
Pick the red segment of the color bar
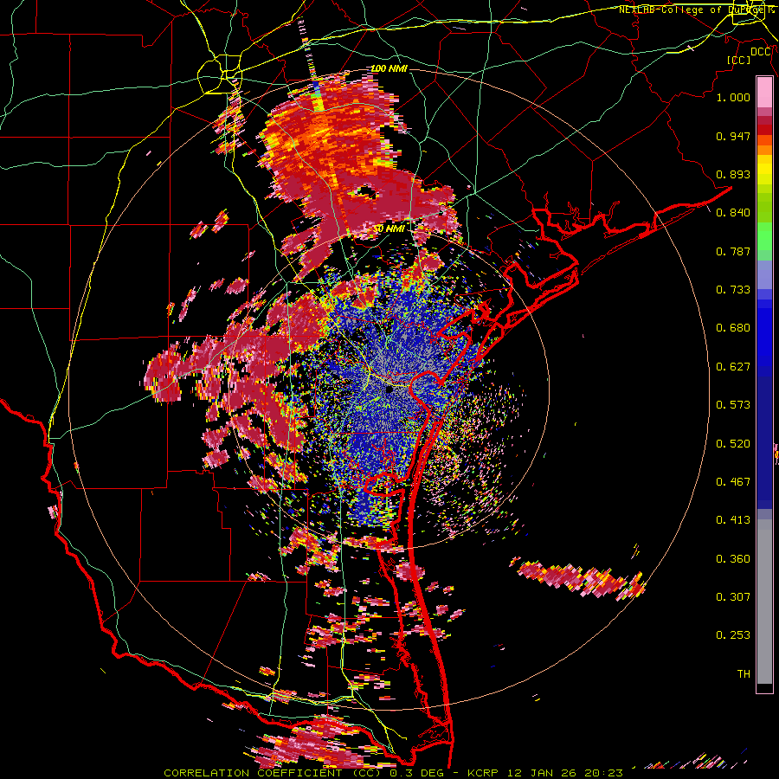click(x=764, y=130)
